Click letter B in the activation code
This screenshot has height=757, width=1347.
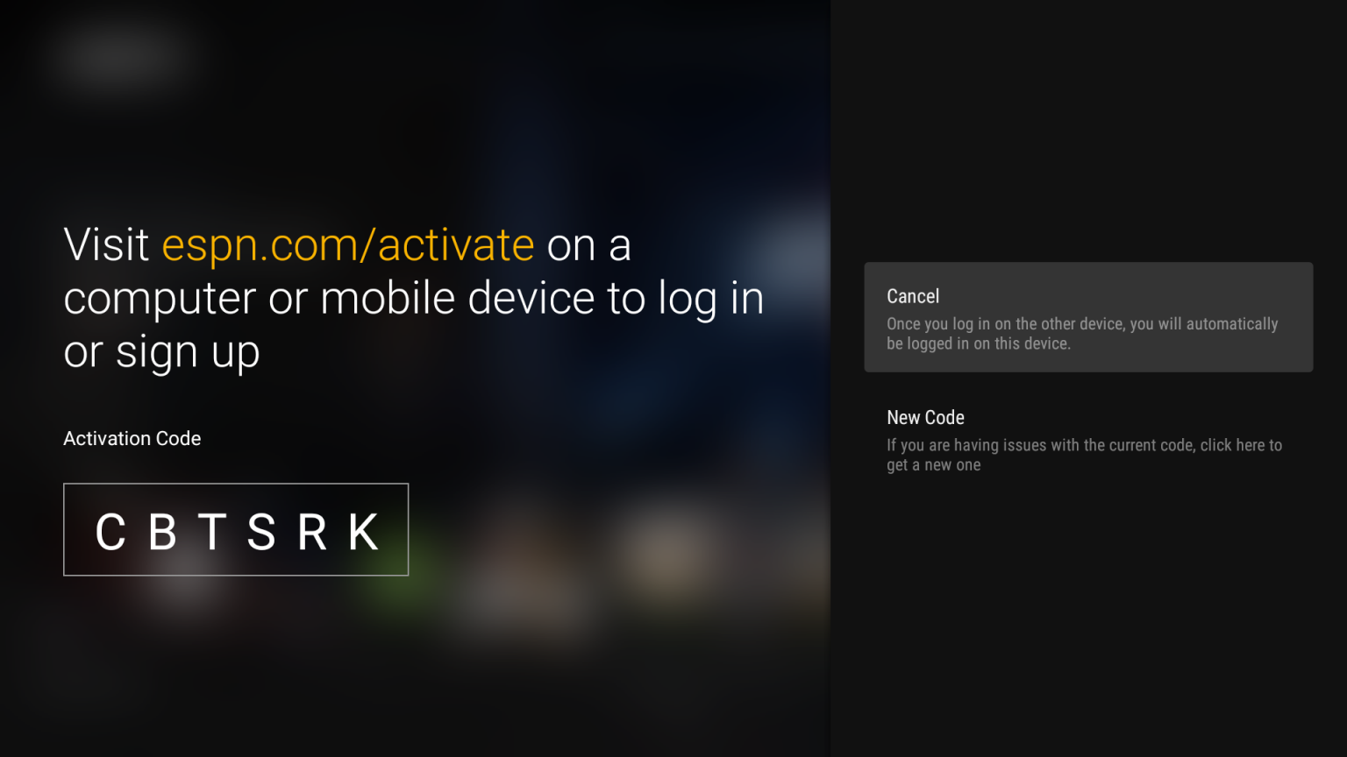click(162, 532)
